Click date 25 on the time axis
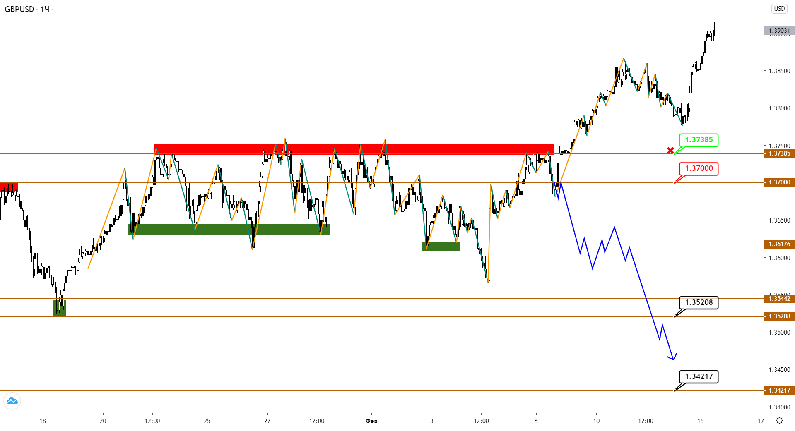This screenshot has width=795, height=431. (207, 421)
